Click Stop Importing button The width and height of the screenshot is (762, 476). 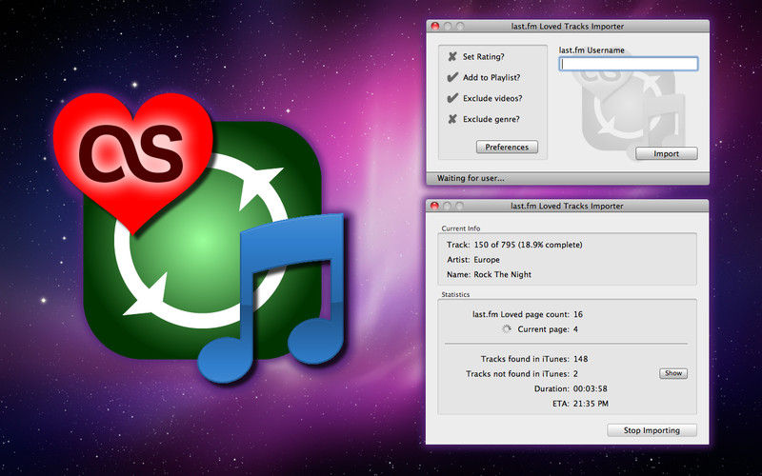tap(652, 430)
